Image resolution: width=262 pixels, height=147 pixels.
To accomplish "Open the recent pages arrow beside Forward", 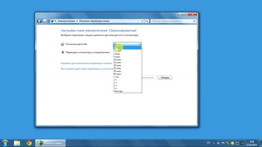I will pos(48,21).
